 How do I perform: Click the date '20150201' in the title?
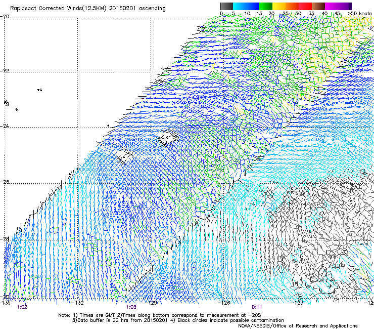(x=122, y=9)
